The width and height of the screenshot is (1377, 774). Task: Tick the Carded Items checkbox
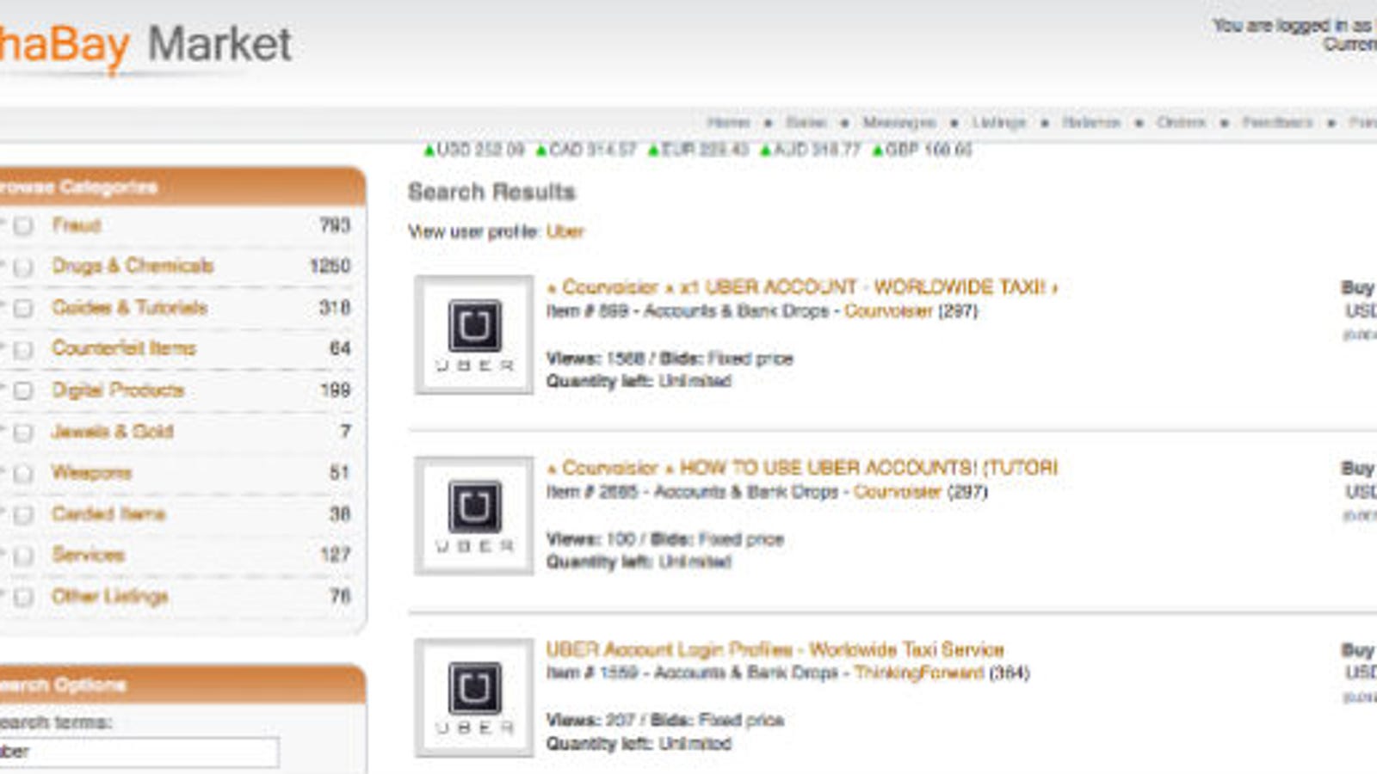tap(23, 514)
